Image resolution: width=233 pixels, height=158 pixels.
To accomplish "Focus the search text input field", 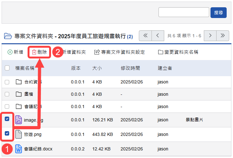I will pyautogui.click(x=184, y=12).
